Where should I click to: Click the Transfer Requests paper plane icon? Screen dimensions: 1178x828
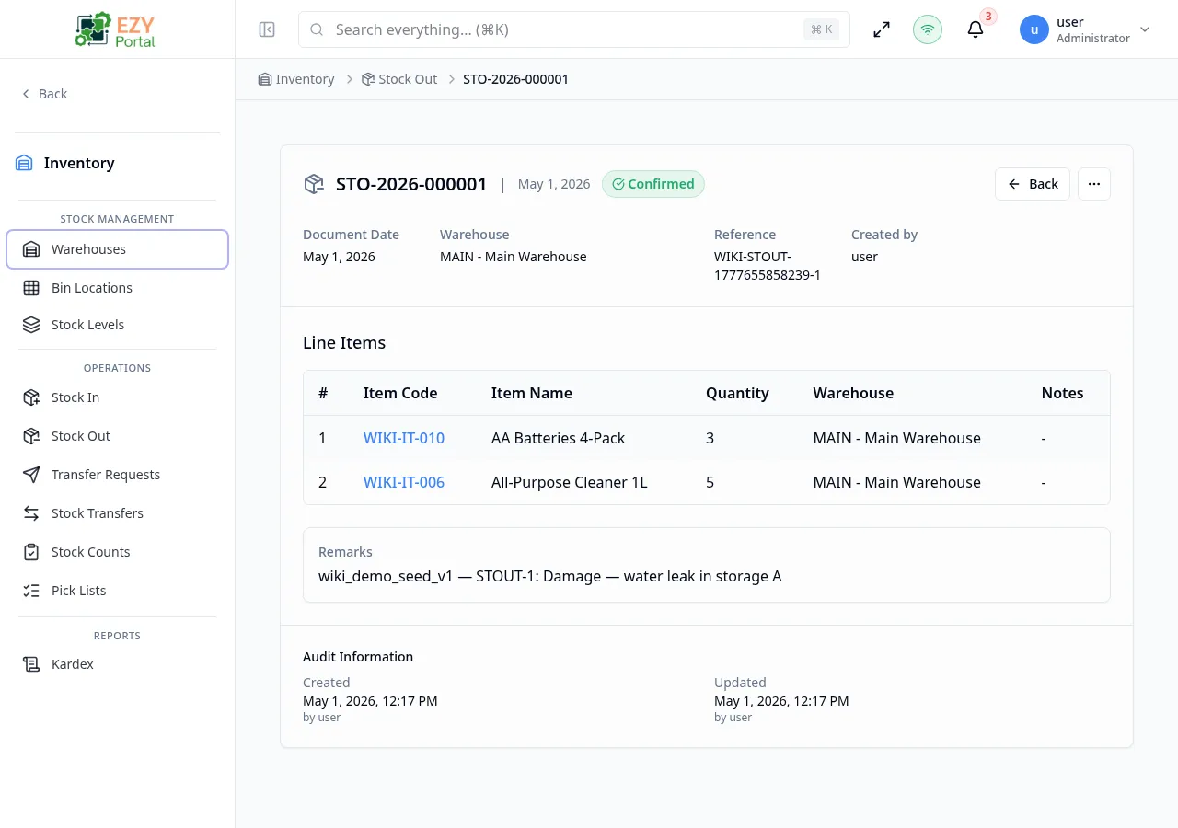pos(31,475)
